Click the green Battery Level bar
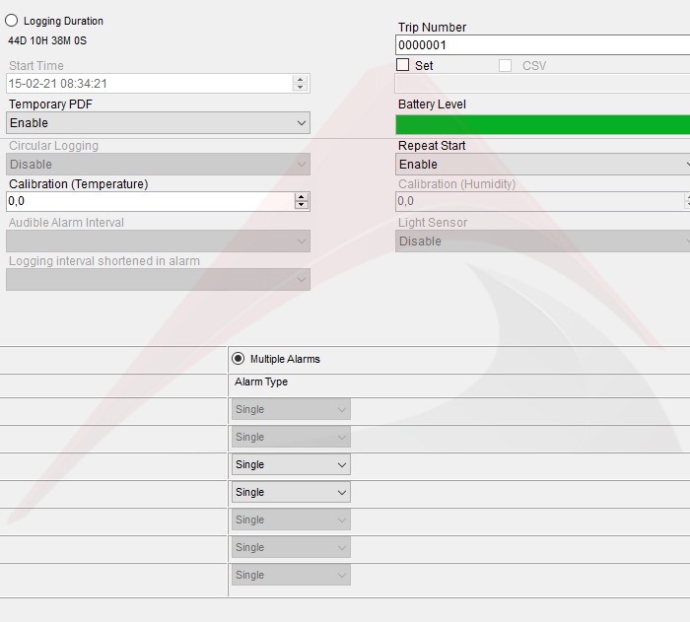Viewport: 690px width, 622px height. tap(542, 124)
